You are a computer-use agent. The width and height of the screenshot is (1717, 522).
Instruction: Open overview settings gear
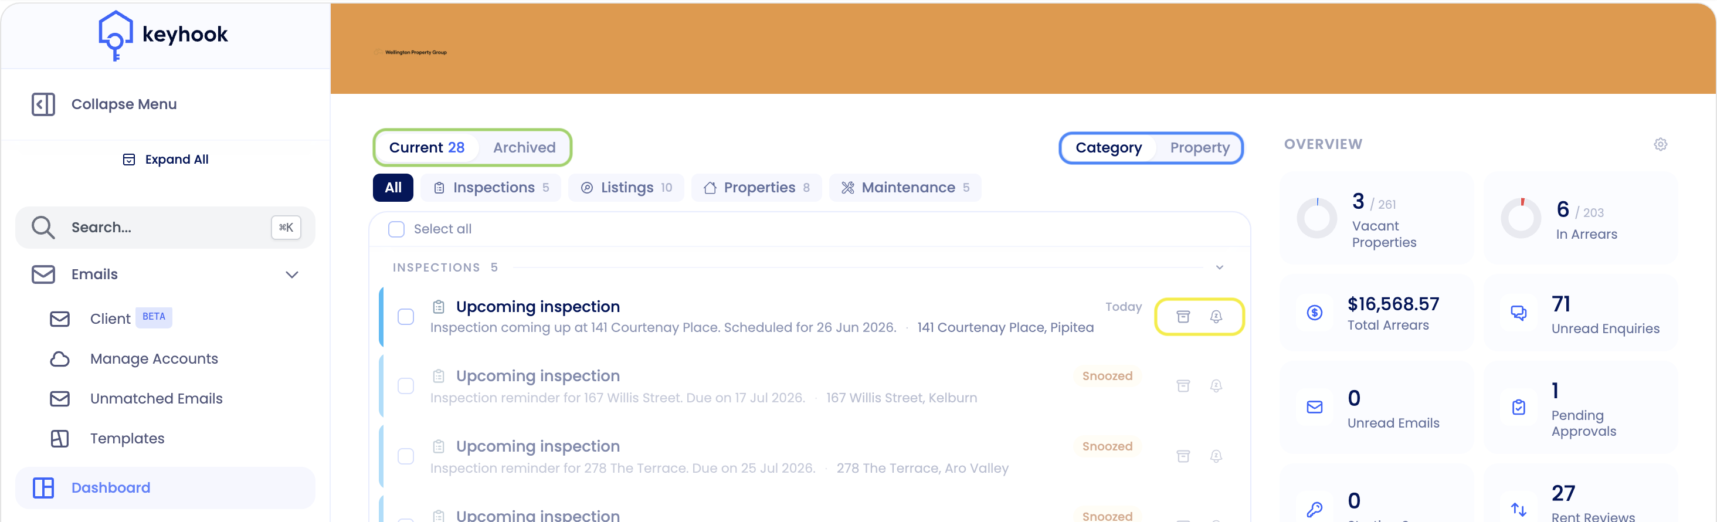point(1660,145)
